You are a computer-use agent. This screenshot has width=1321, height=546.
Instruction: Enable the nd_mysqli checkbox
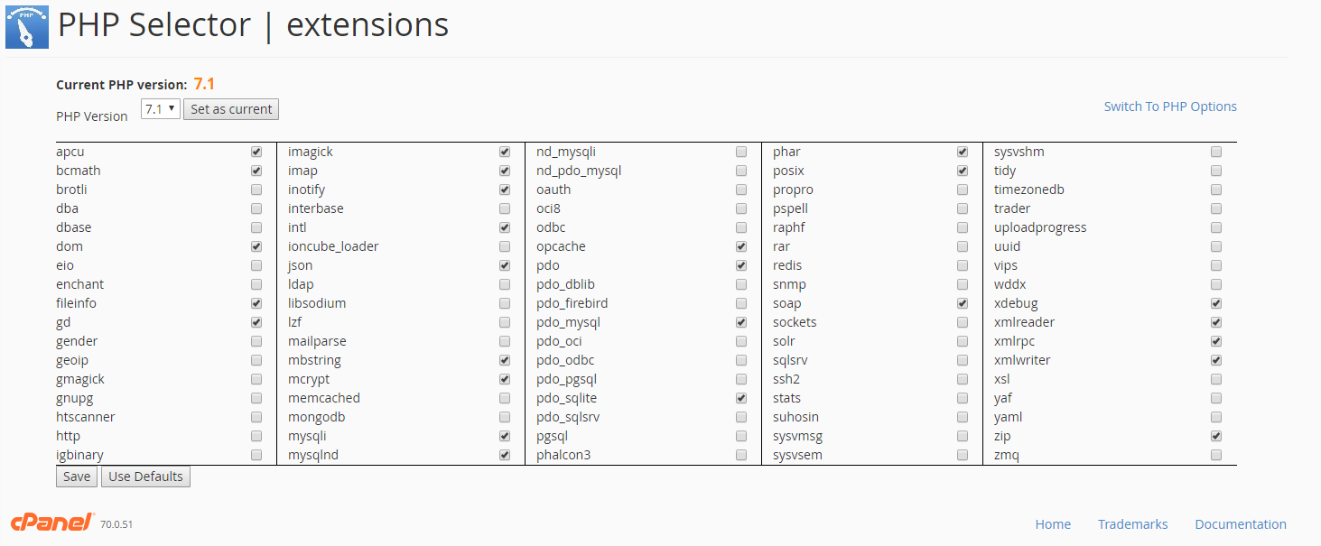[741, 152]
